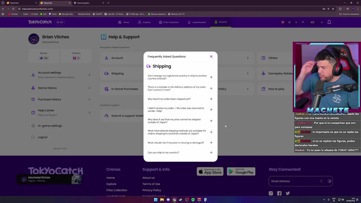Click Privacy Policy footer link
Screen dimensions: 361x203
[x=152, y=190]
